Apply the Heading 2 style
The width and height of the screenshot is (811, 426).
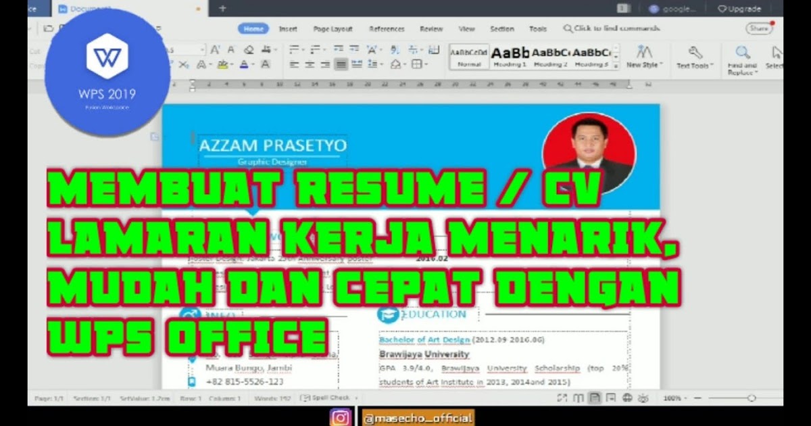click(x=551, y=57)
